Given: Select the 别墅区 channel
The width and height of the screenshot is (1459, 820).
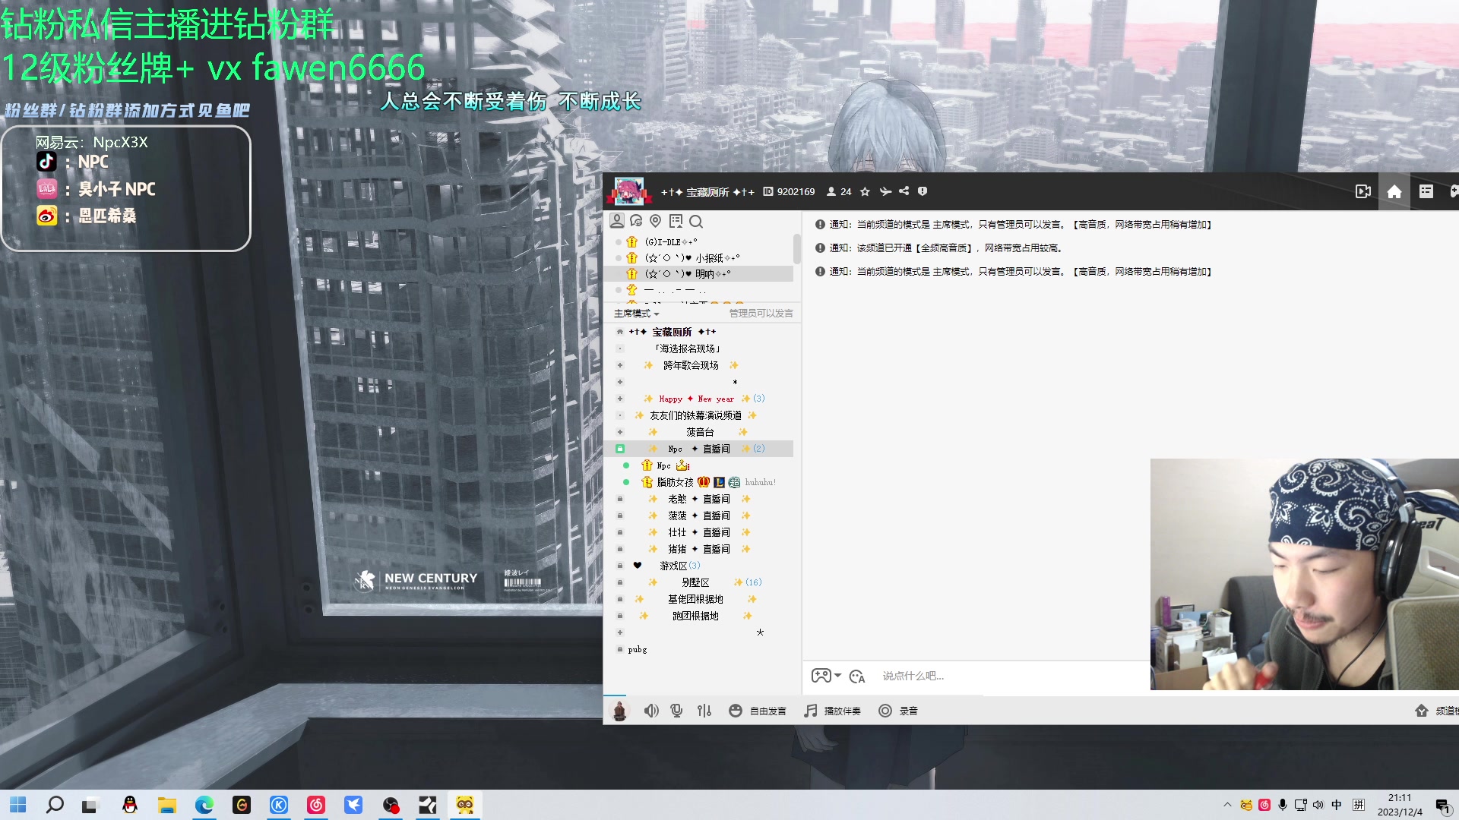Looking at the screenshot, I should [x=695, y=582].
